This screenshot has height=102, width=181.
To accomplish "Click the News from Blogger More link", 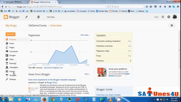I will pos(87,74).
